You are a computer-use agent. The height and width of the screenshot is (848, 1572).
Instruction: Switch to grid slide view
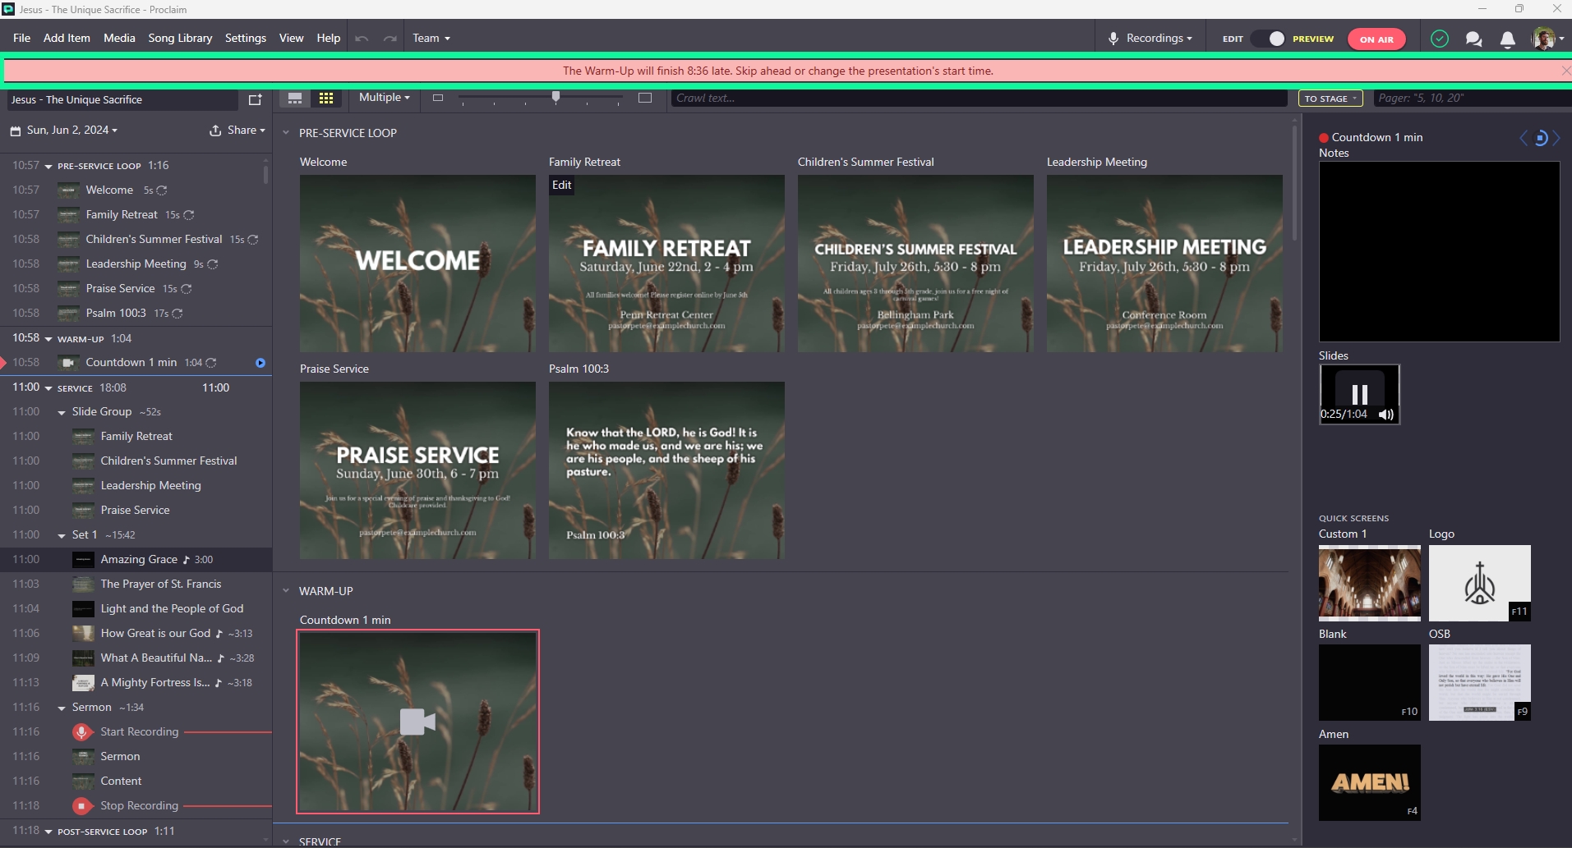(326, 98)
